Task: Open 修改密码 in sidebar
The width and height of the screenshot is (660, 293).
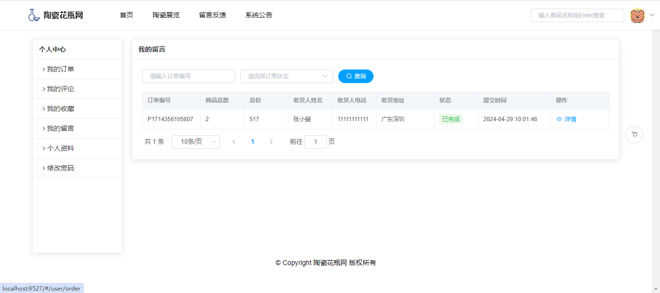Action: coord(60,168)
